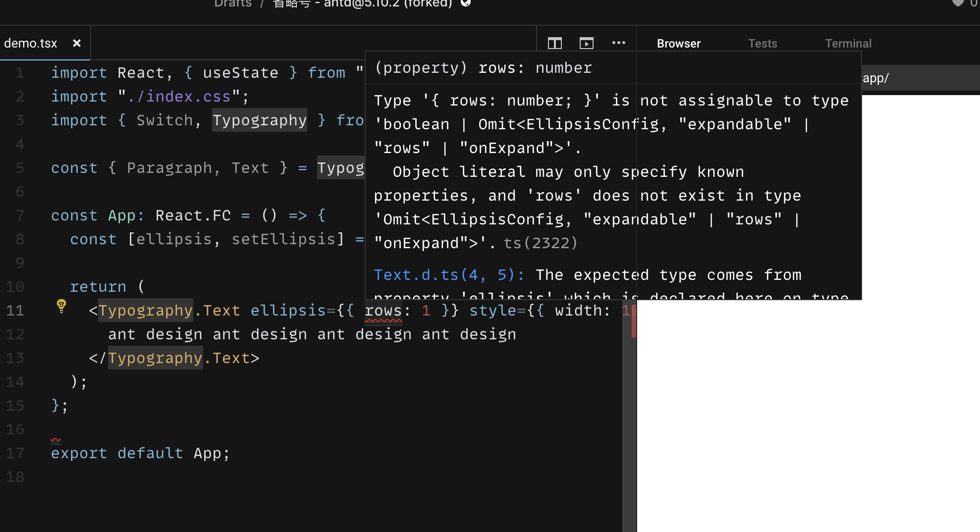Click the red error marker in the scrollbar
Viewport: 980px width, 532px height.
tap(634, 319)
